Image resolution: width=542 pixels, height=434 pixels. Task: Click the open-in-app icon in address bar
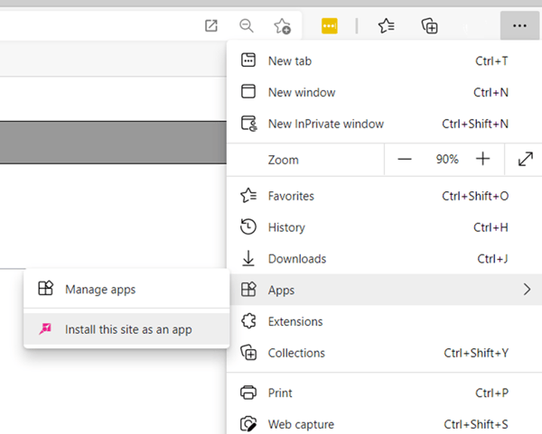tap(211, 26)
